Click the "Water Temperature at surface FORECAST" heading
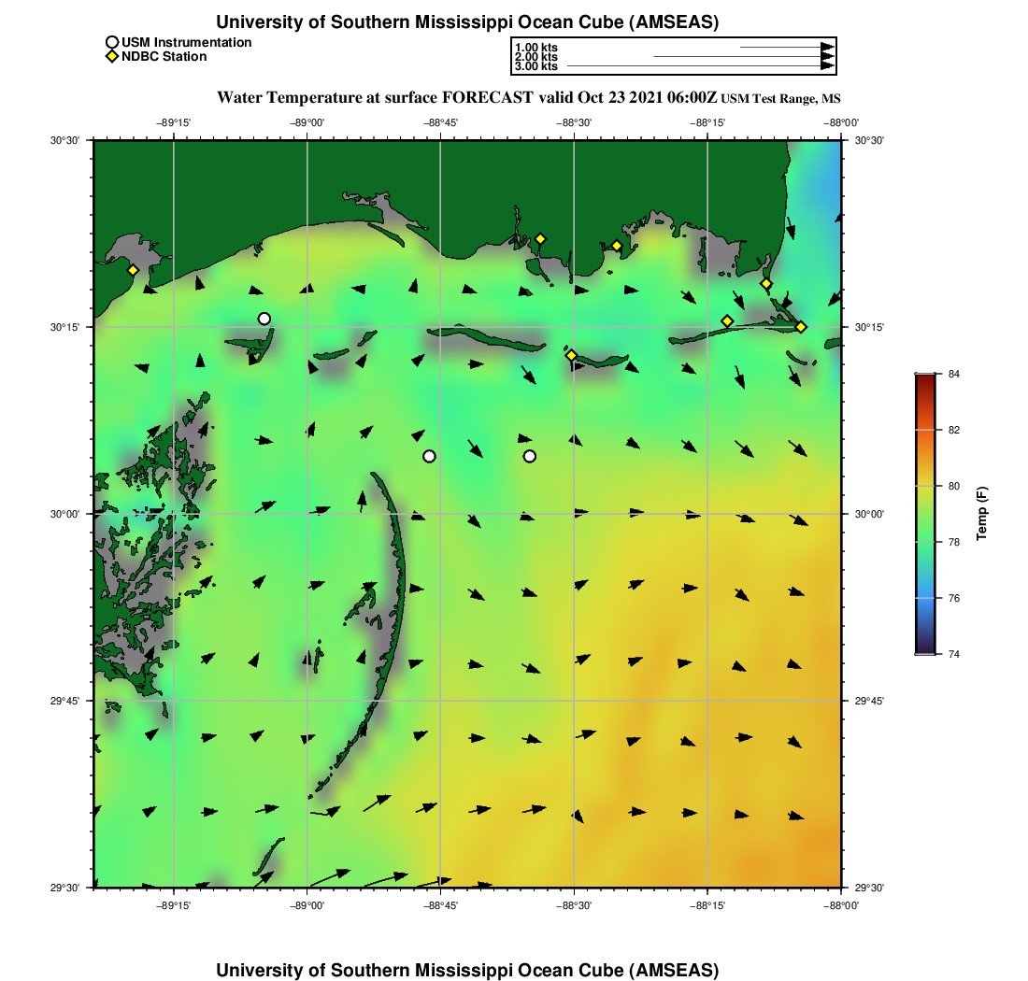1028x981 pixels. (x=374, y=98)
